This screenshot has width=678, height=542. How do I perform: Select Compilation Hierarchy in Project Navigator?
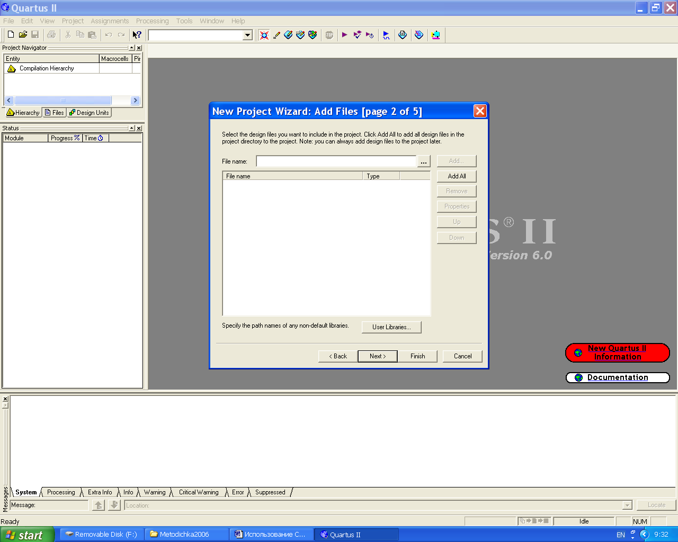[47, 68]
